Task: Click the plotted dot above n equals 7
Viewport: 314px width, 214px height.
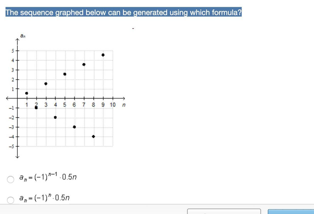Action: [x=84, y=64]
